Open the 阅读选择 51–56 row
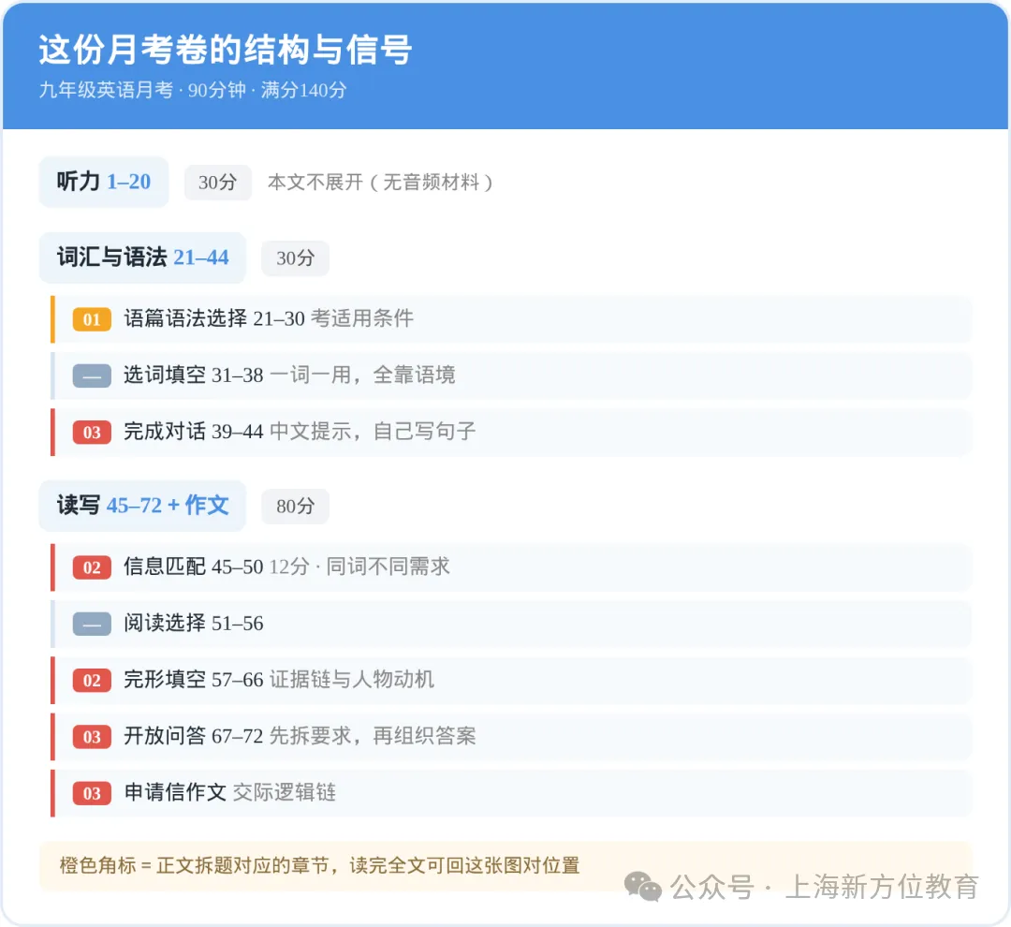The height and width of the screenshot is (927, 1011). click(x=511, y=624)
